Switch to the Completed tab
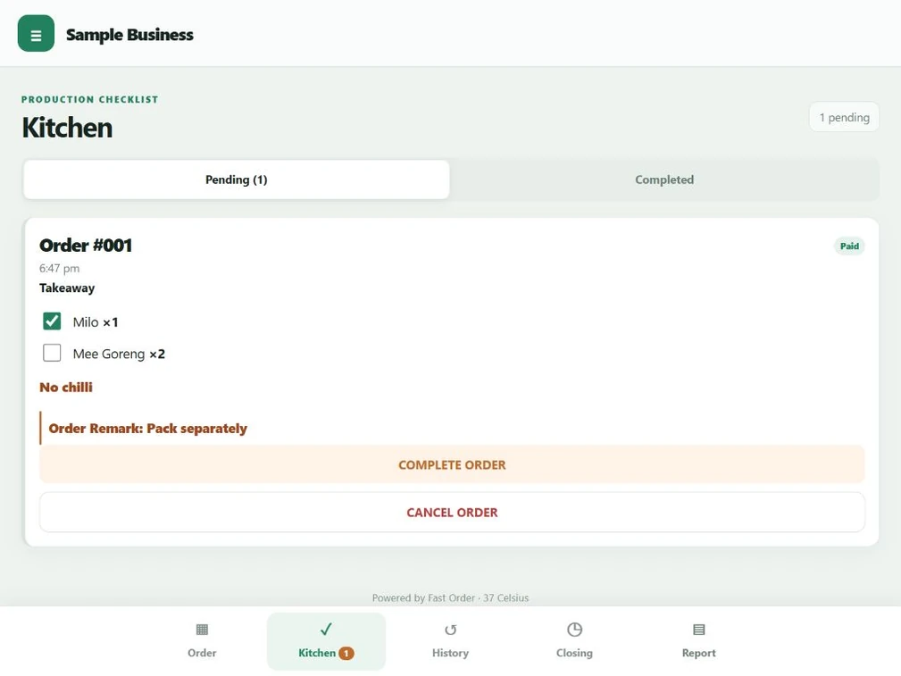The width and height of the screenshot is (901, 676). (664, 179)
